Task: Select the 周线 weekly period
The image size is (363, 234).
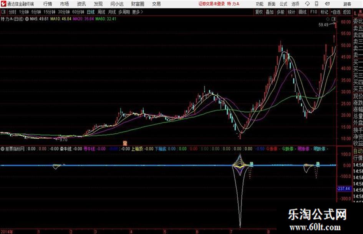Action: point(101,12)
